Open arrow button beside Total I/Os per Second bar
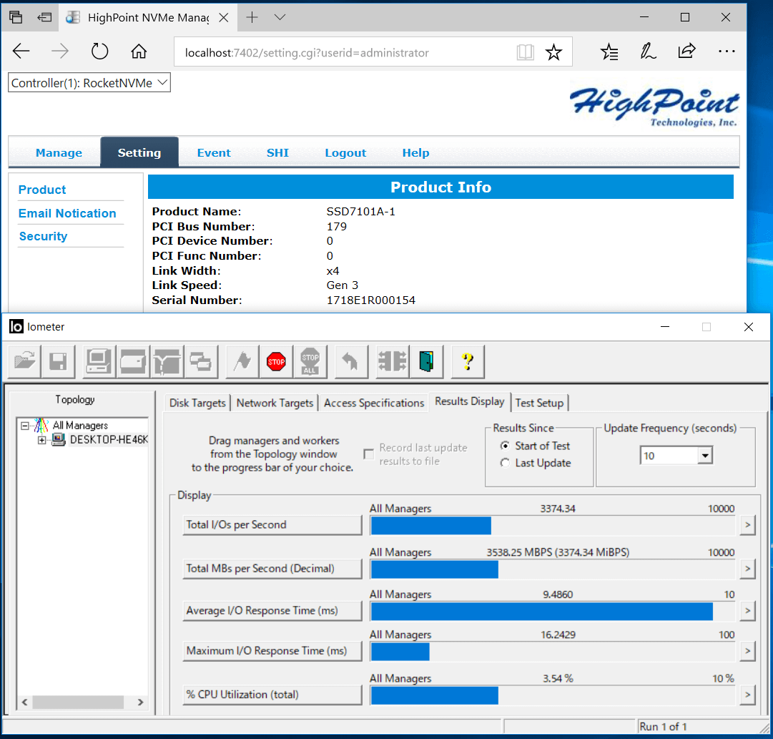Screen dimensions: 773x739 pos(748,525)
